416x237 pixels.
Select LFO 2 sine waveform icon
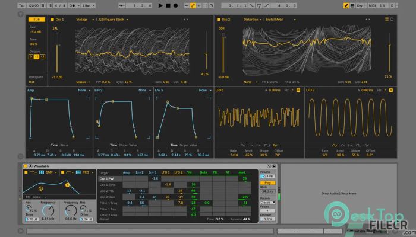[x=335, y=145]
